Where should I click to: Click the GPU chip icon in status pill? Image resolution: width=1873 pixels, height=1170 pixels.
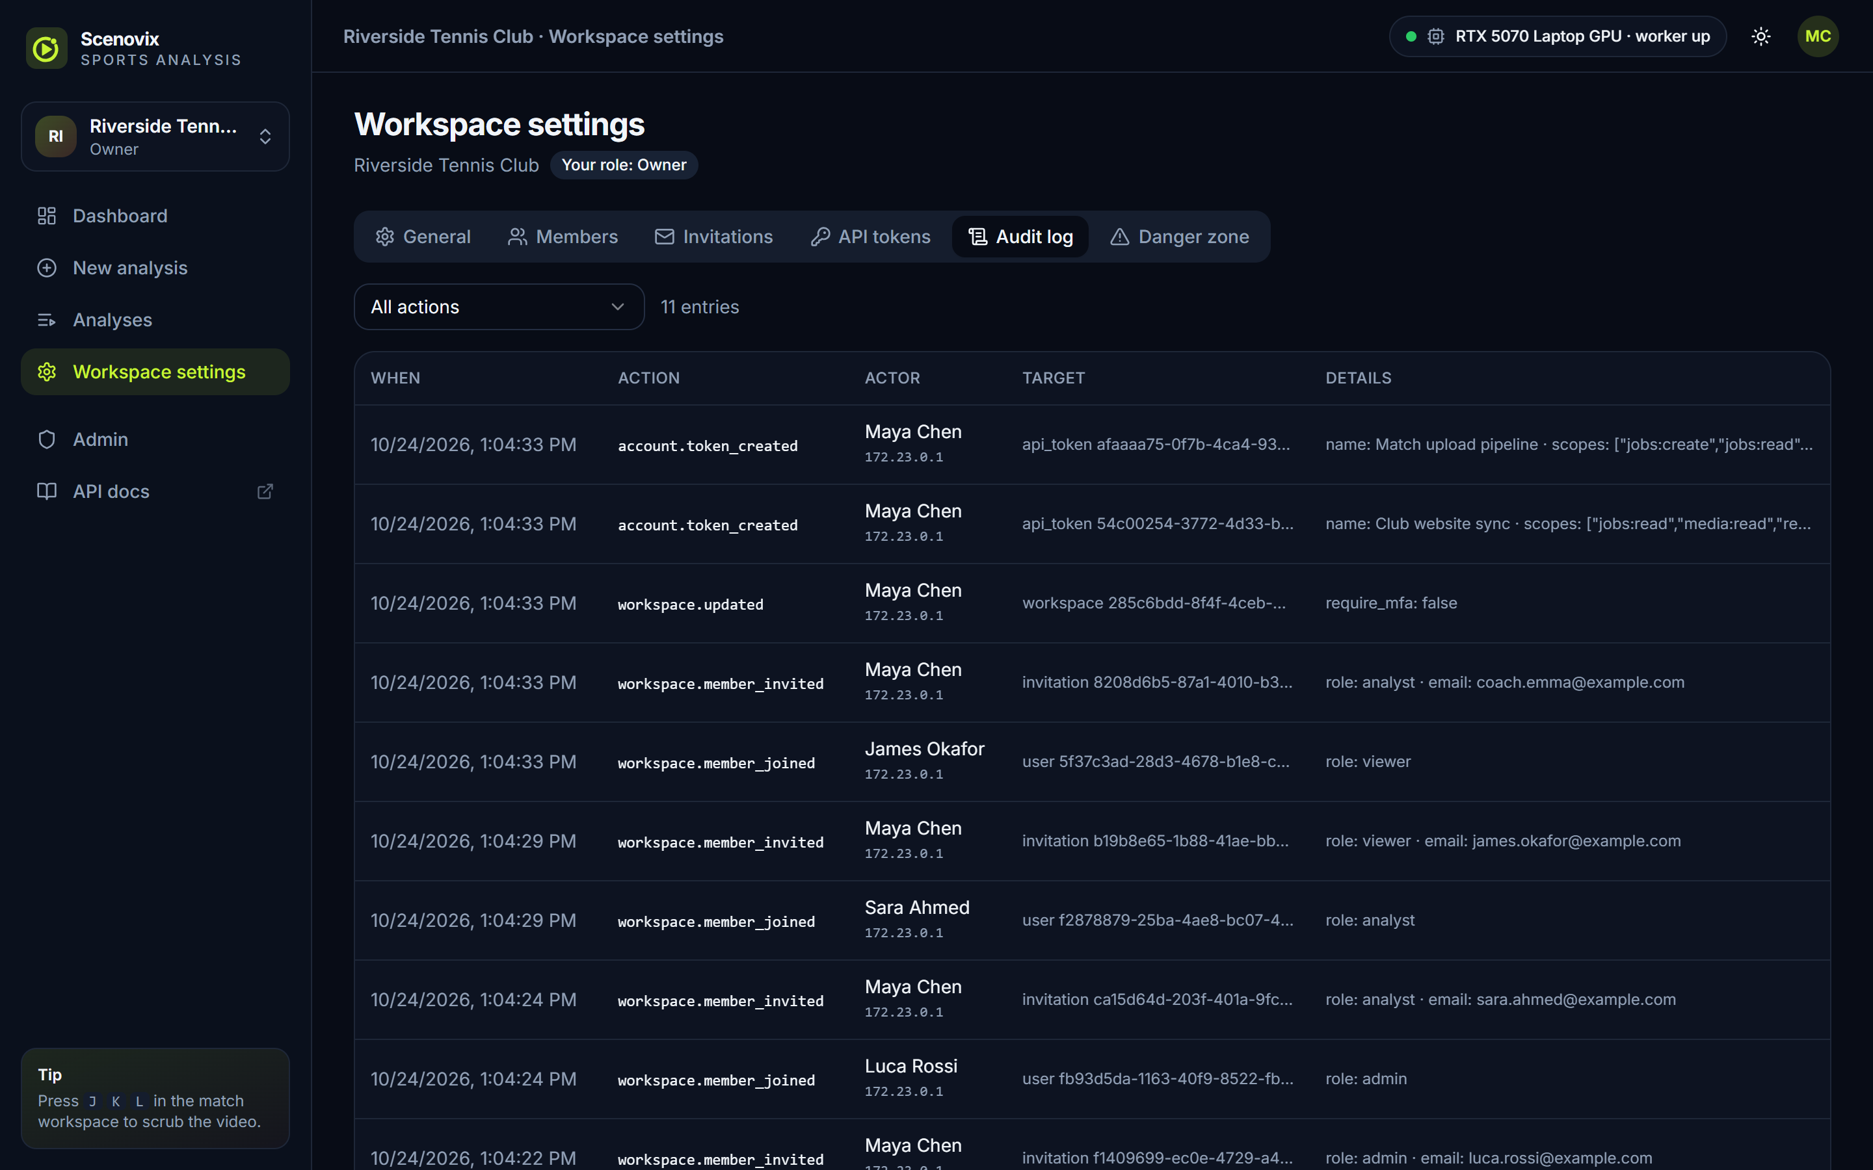pos(1436,36)
